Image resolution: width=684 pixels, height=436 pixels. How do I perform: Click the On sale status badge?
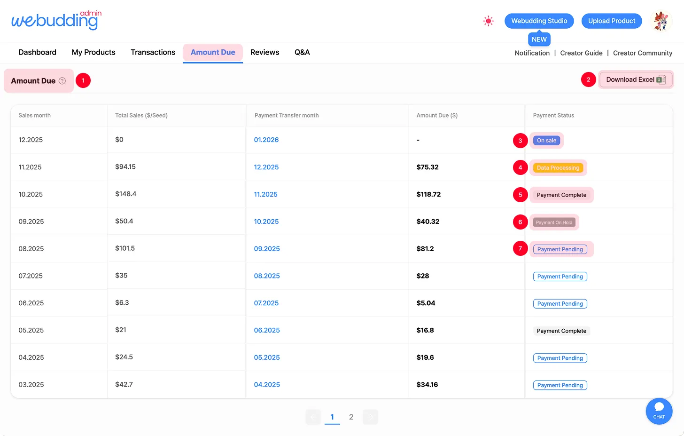click(x=546, y=141)
